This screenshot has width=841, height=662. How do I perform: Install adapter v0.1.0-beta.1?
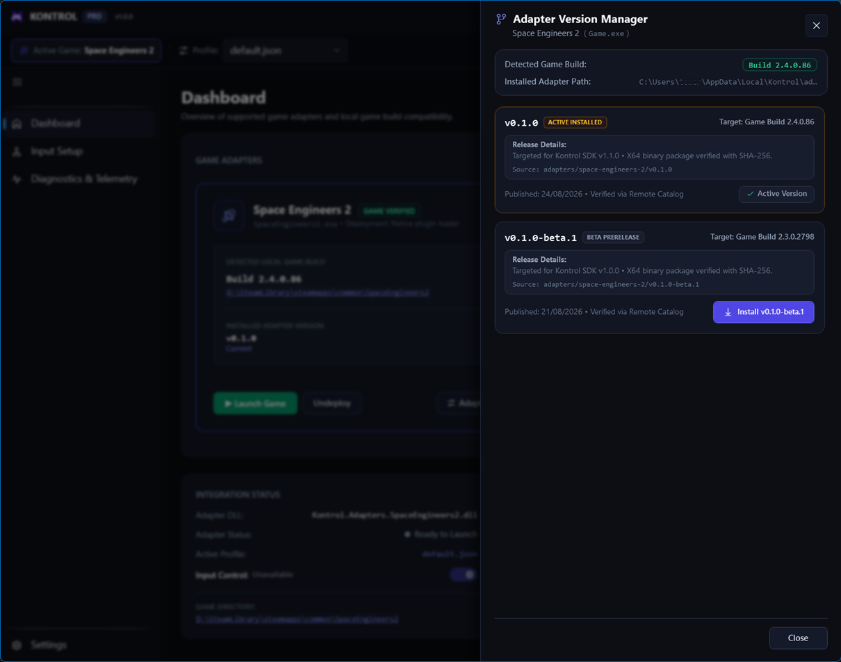(763, 312)
